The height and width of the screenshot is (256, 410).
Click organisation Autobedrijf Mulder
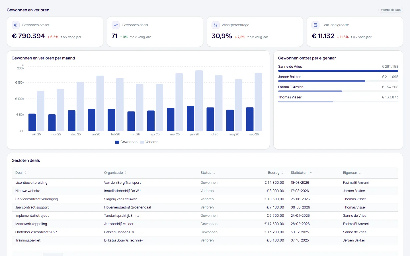click(119, 224)
